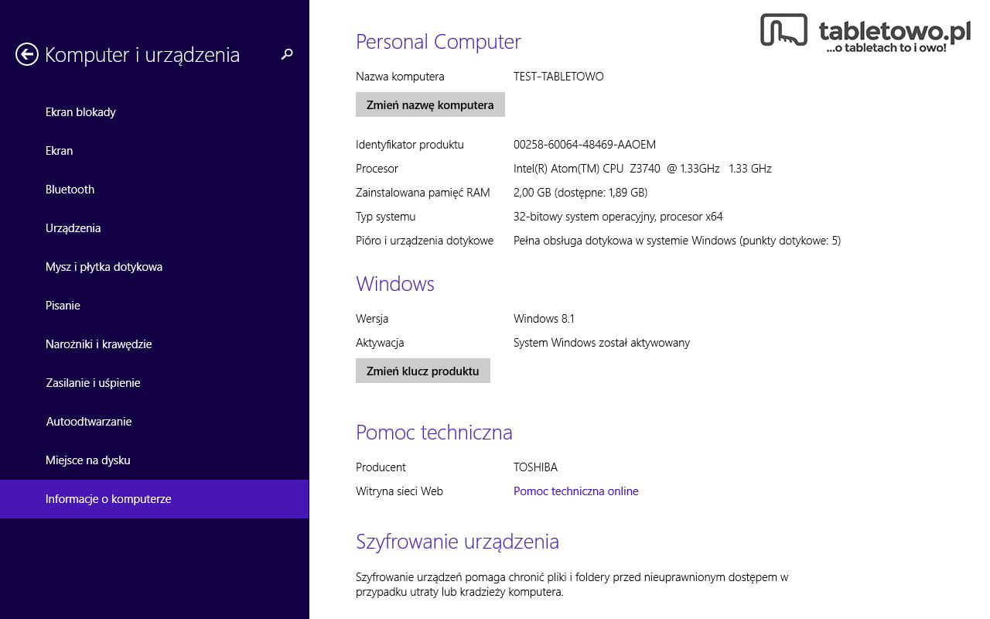Click the Szyfrowanie urządzenia heading
Viewport: 990px width, 619px height.
pyautogui.click(x=457, y=542)
